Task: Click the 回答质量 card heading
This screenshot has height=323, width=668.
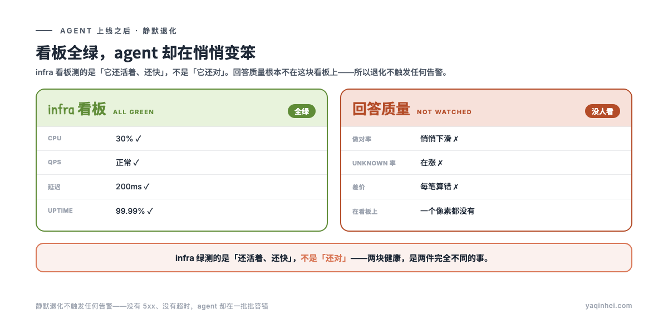Action: pos(381,109)
